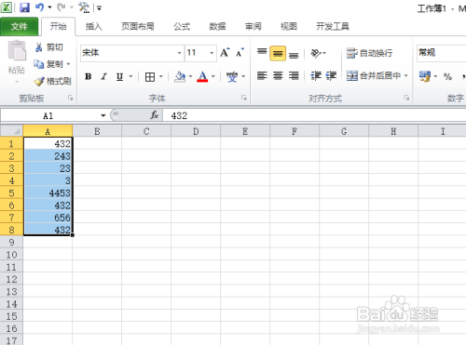Toggle Bold formatting
Screen dimensions: 466x345
click(x=89, y=76)
